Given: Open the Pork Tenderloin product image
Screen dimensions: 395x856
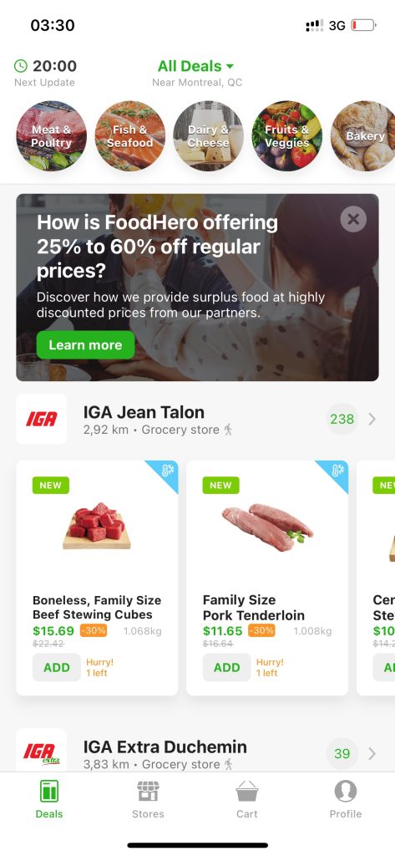Looking at the screenshot, I should click(267, 527).
